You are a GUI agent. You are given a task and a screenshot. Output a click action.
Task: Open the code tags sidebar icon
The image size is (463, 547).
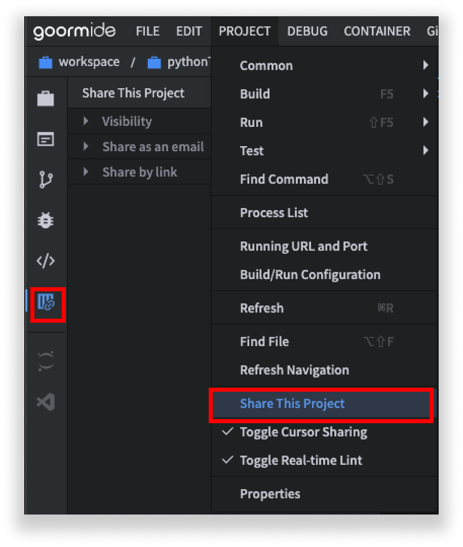[x=46, y=261]
